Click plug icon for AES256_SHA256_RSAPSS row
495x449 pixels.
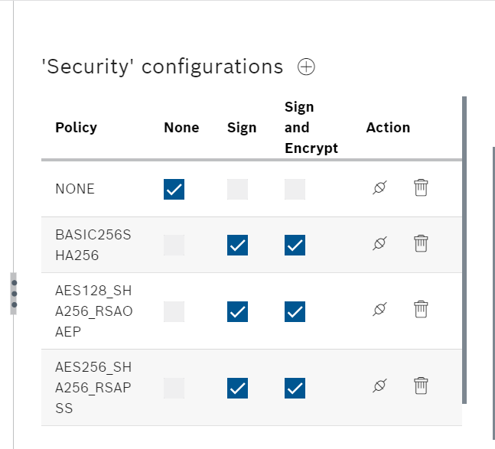pos(379,386)
